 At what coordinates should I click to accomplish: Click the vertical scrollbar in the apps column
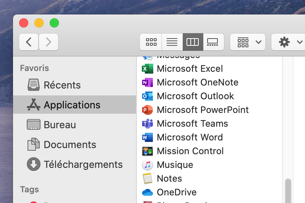(x=288, y=190)
